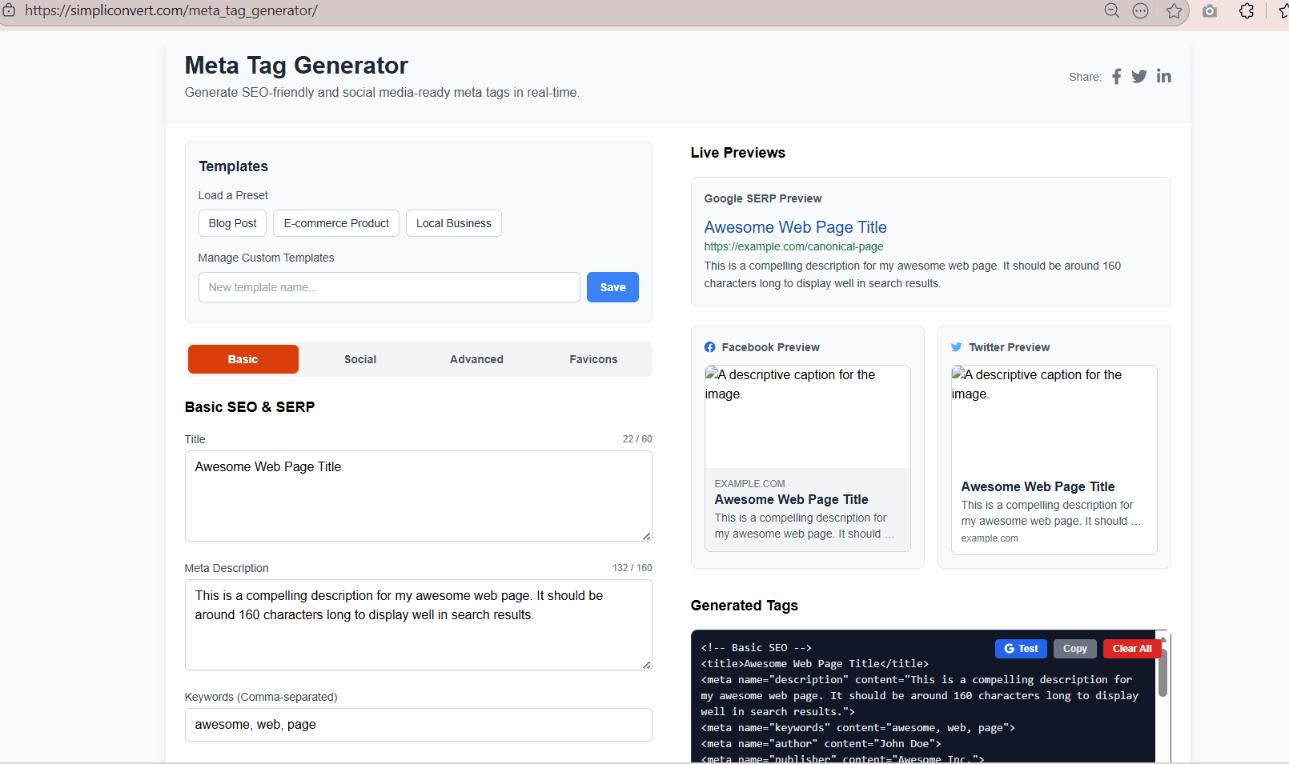The image size is (1289, 764).
Task: Open the browser extensions puzzle icon
Action: (1247, 10)
